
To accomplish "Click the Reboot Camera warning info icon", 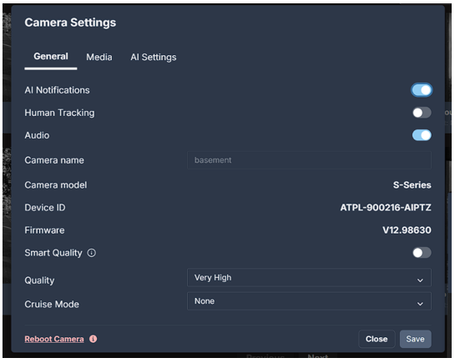I will (94, 339).
